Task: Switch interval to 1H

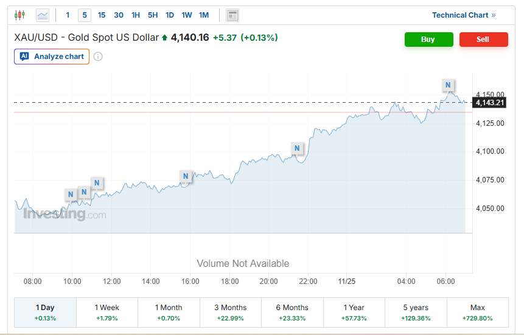Action: click(x=136, y=15)
